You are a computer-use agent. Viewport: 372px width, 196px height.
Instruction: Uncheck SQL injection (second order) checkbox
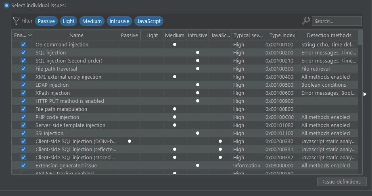point(23,60)
